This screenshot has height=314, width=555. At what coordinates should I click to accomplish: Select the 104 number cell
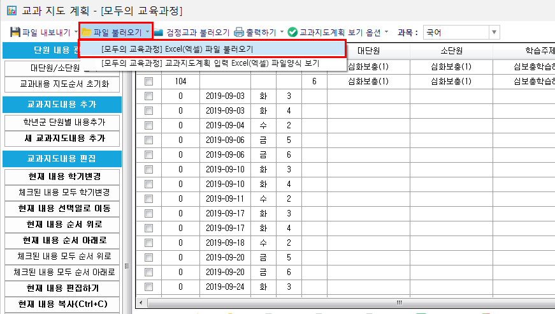(x=180, y=82)
